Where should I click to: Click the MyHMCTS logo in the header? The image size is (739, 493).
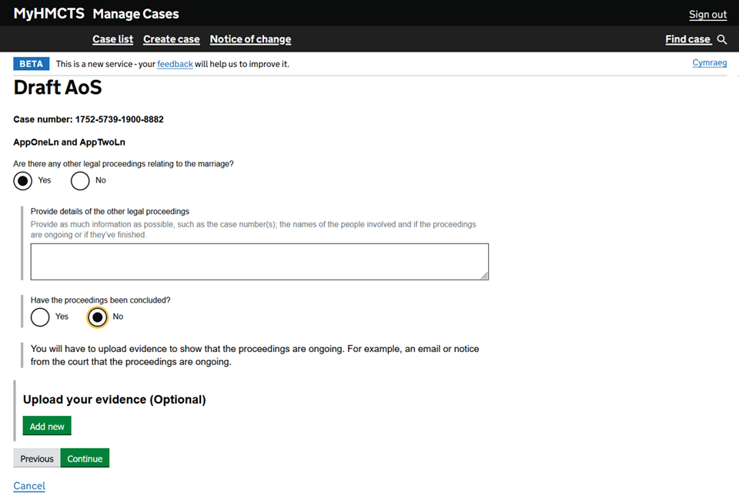point(48,14)
